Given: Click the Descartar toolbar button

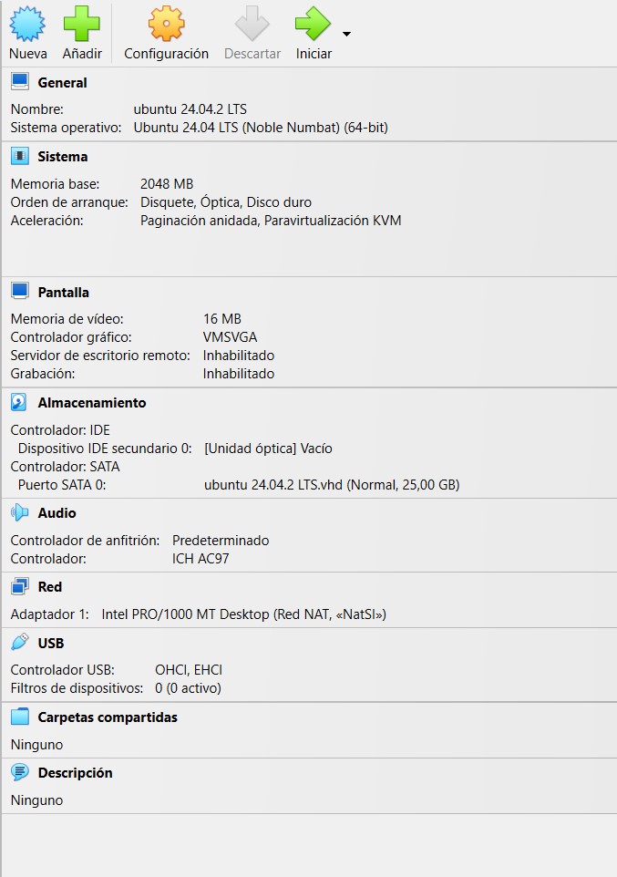Looking at the screenshot, I should (x=252, y=34).
